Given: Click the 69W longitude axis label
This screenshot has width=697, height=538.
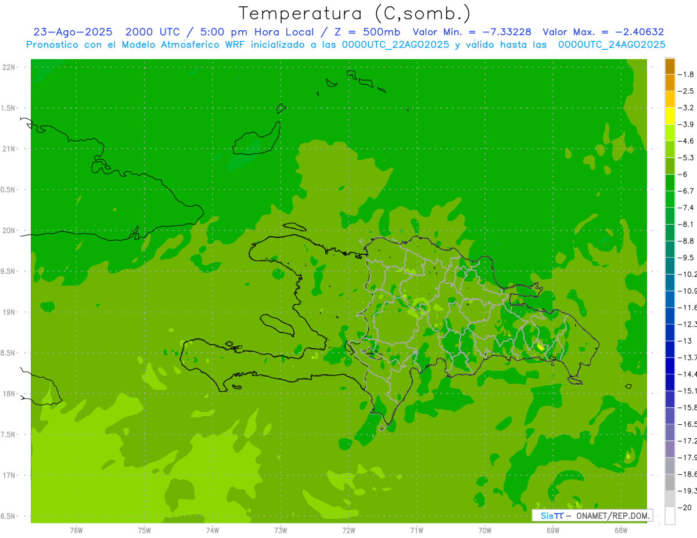Looking at the screenshot, I should (552, 530).
